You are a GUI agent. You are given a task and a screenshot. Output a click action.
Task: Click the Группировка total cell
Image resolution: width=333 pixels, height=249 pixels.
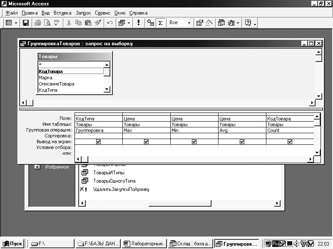click(99, 130)
